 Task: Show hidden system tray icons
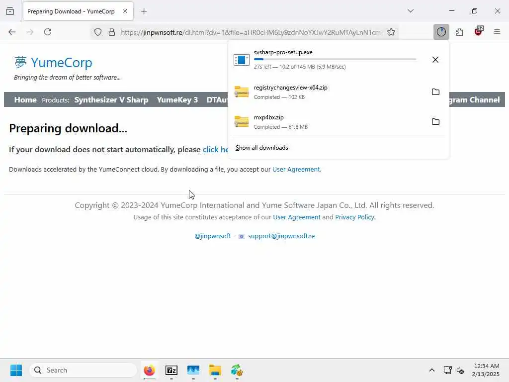tap(432, 370)
